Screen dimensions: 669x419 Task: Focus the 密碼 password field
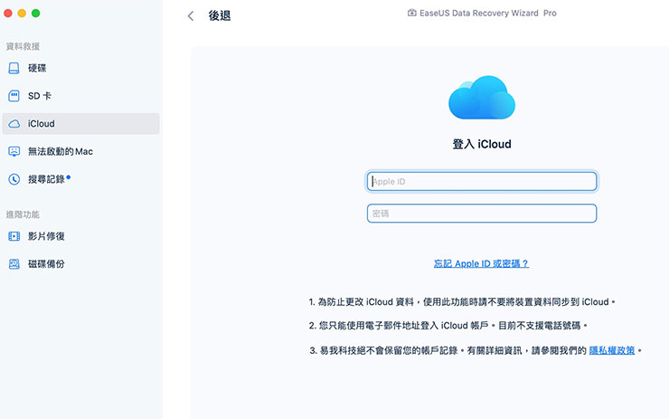click(x=482, y=214)
